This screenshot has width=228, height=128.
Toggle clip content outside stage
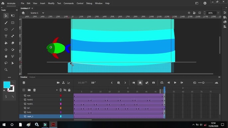(x=200, y=13)
